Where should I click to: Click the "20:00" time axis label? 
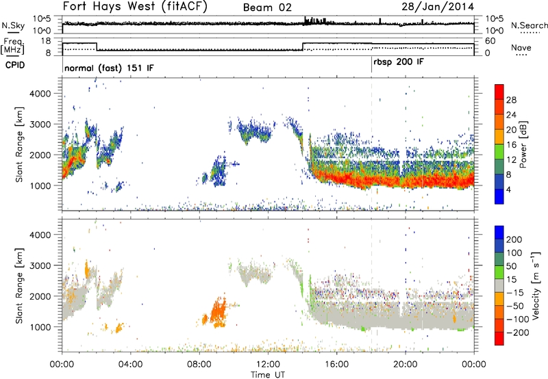405,365
